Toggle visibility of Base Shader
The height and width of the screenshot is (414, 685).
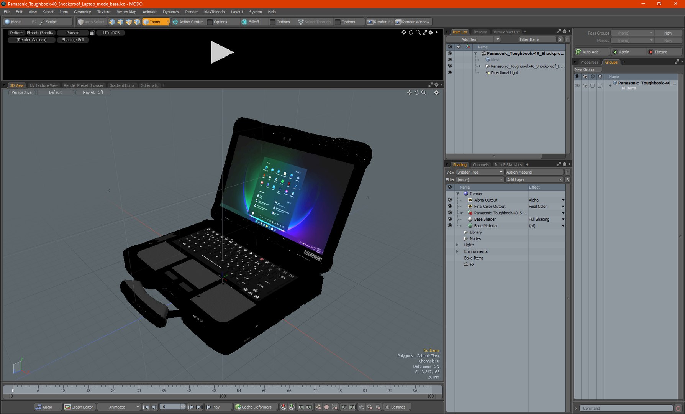(x=450, y=219)
